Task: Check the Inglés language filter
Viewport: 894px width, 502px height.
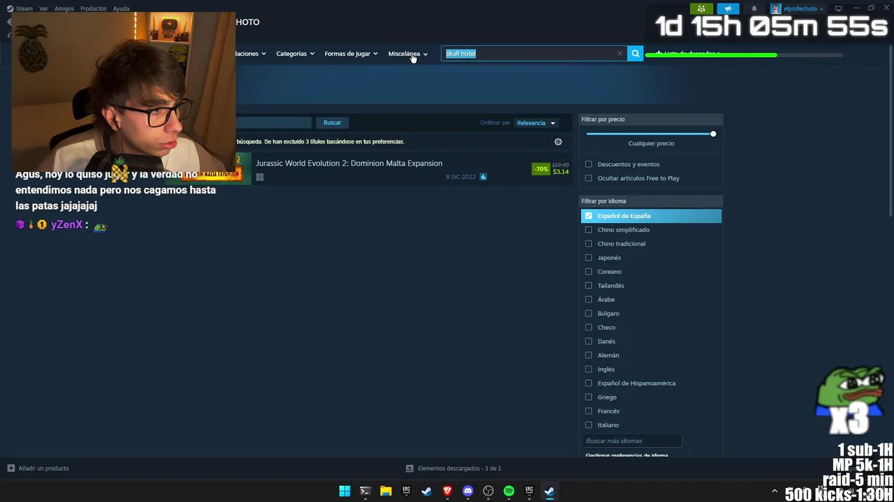Action: click(589, 370)
